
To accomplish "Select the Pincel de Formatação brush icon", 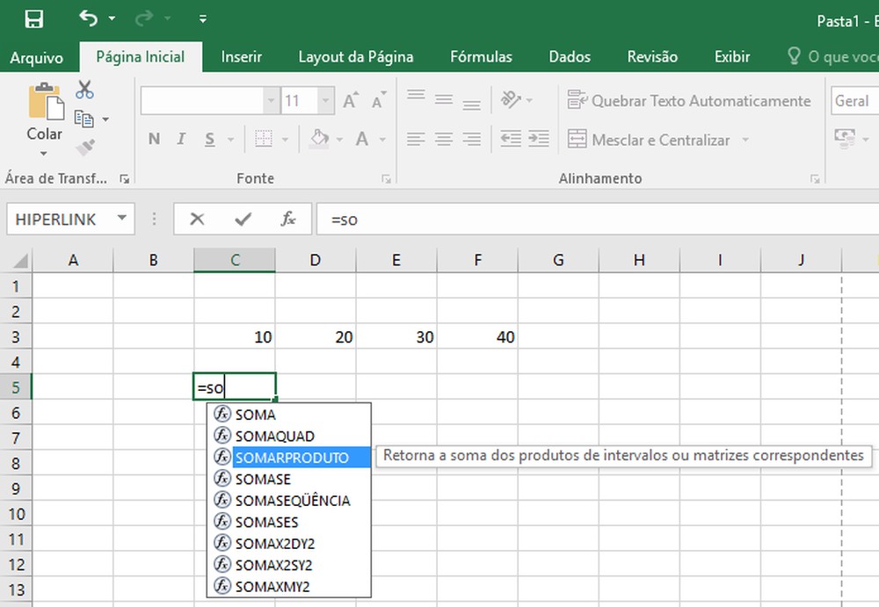I will (86, 146).
